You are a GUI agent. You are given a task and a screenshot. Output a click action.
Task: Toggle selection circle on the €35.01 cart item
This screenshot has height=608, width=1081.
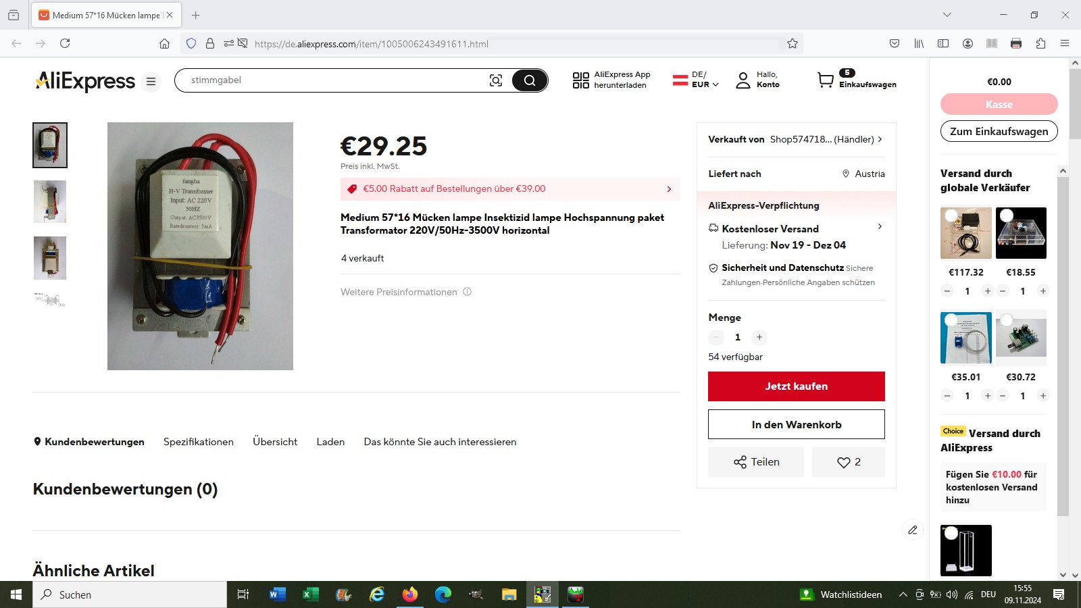[x=951, y=320]
